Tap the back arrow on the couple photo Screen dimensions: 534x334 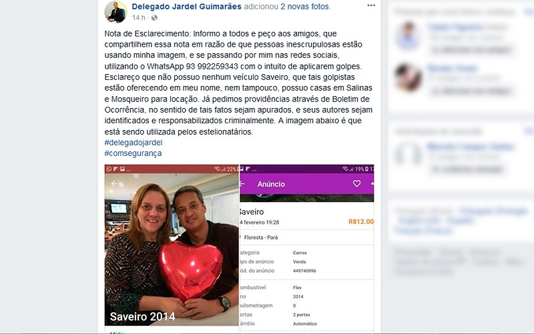[114, 183]
